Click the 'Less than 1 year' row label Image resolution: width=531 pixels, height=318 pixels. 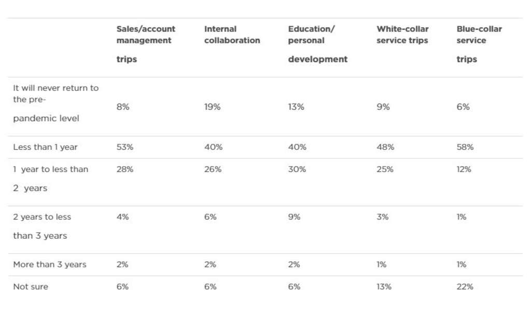coord(45,147)
